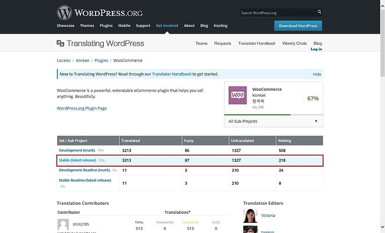Image resolution: width=385 pixels, height=233 pixels.
Task: Click the Translating WordPress translate icon
Action: click(x=60, y=43)
